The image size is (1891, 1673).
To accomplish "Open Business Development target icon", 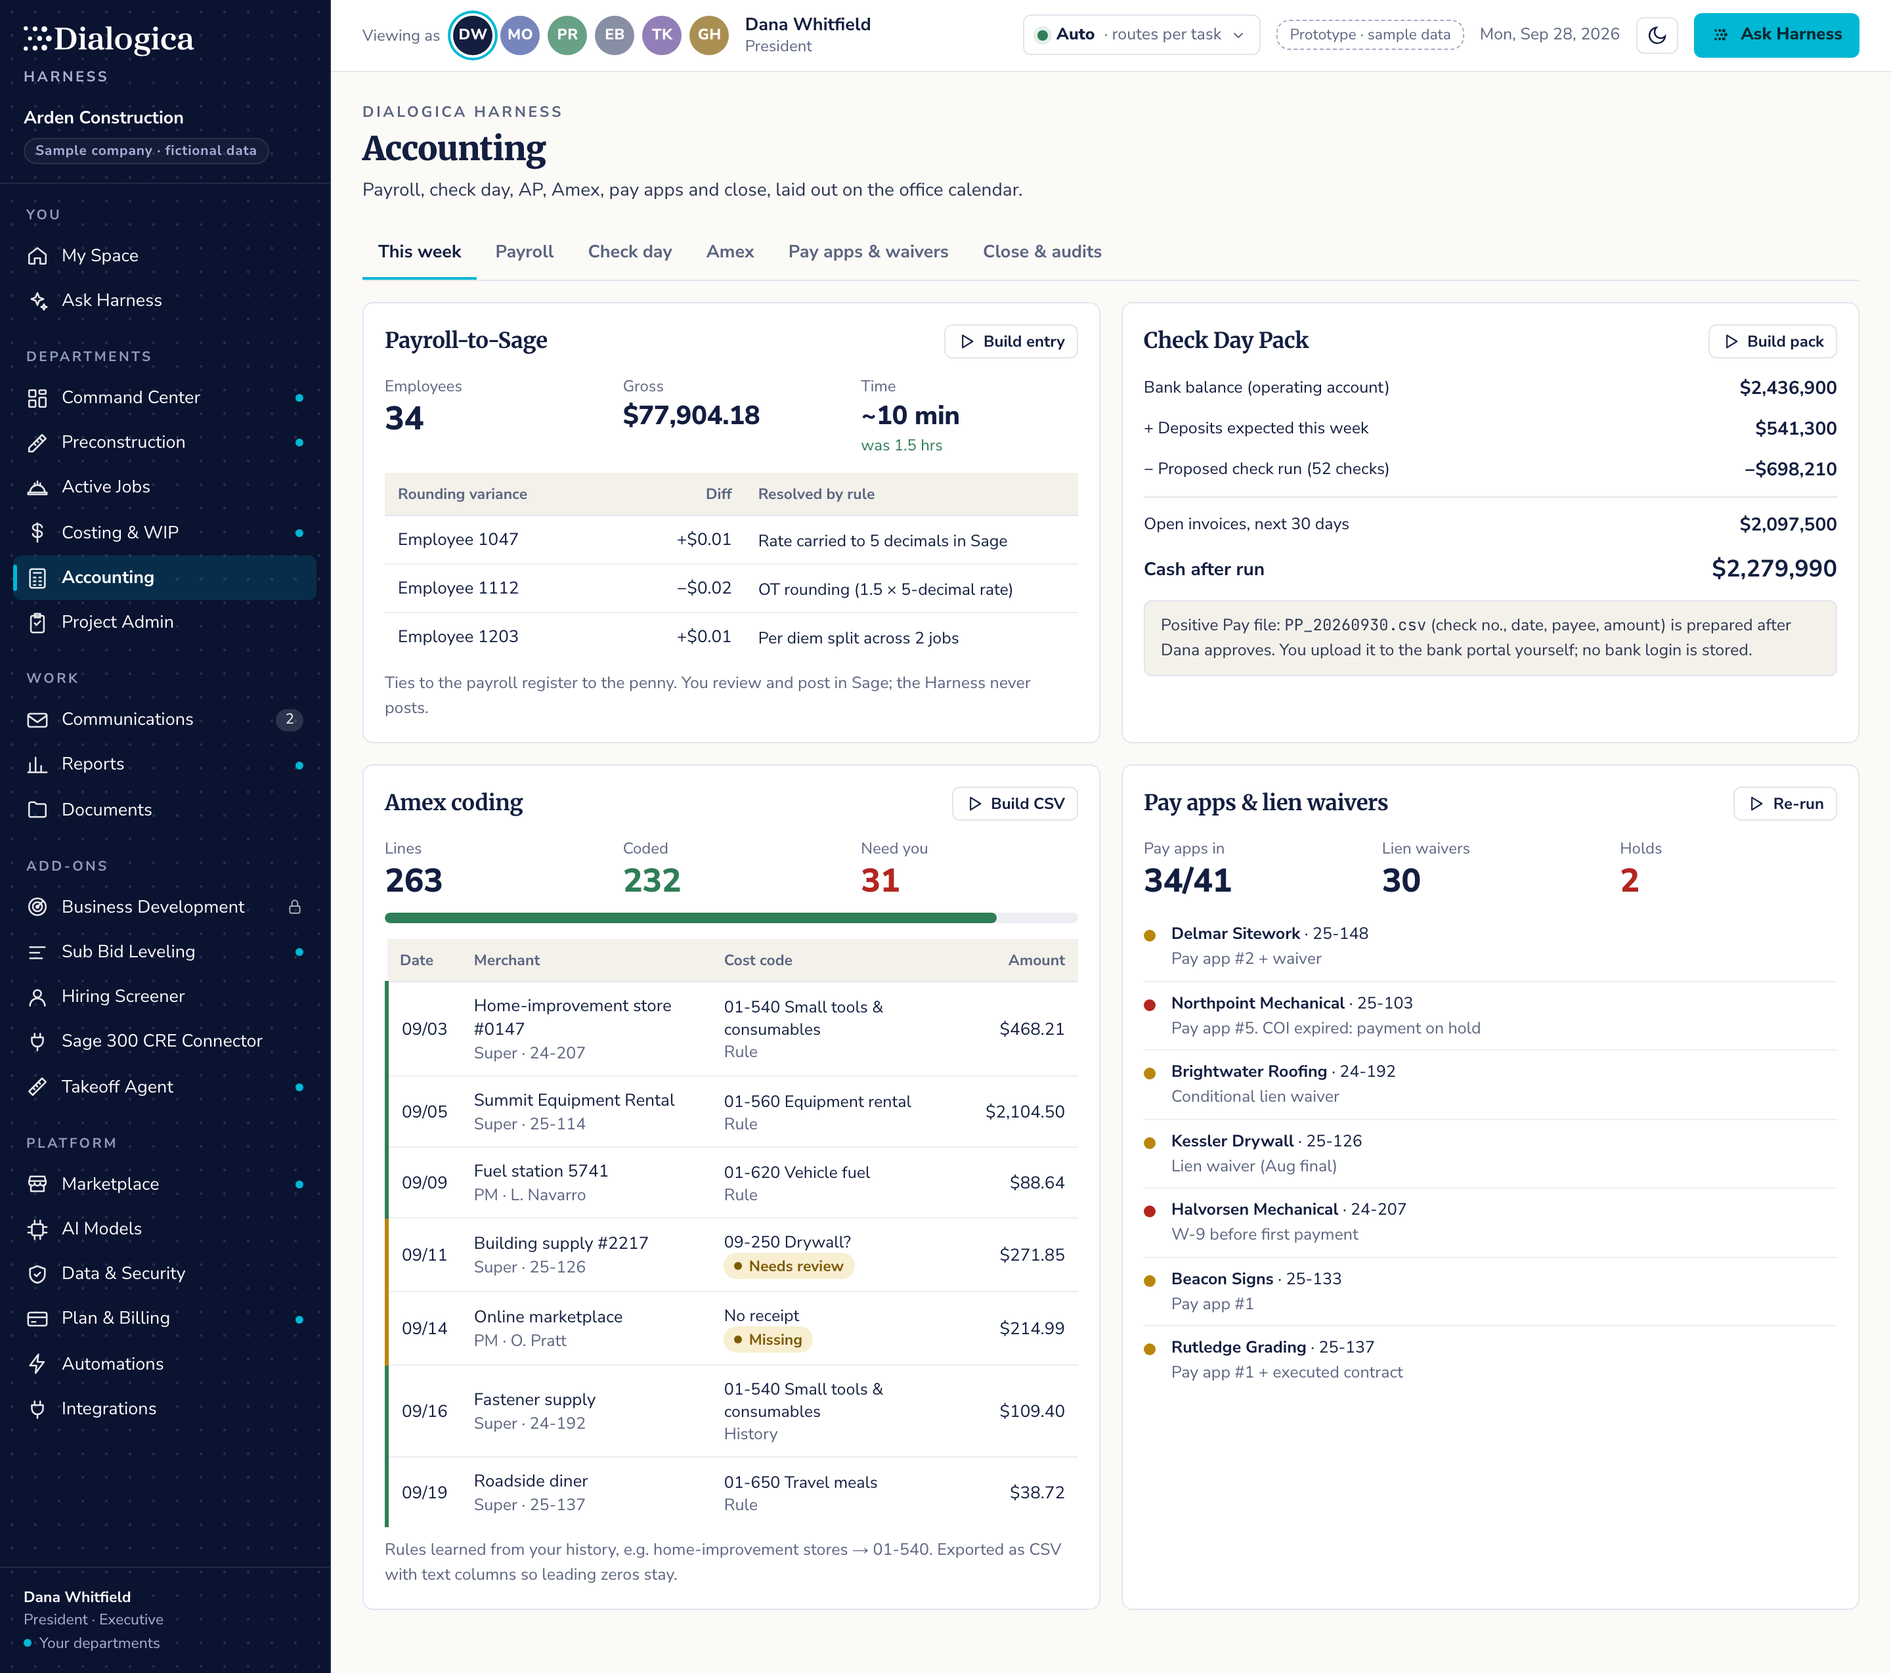I will (37, 907).
